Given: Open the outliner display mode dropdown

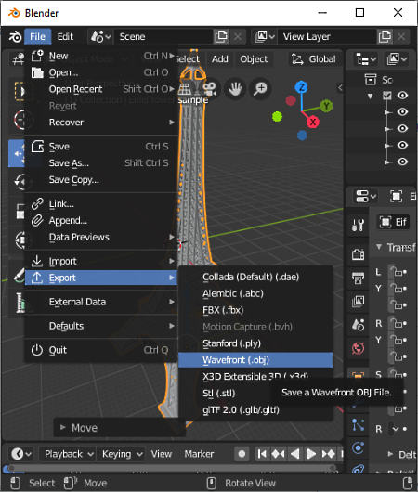Looking at the screenshot, I should (x=397, y=58).
